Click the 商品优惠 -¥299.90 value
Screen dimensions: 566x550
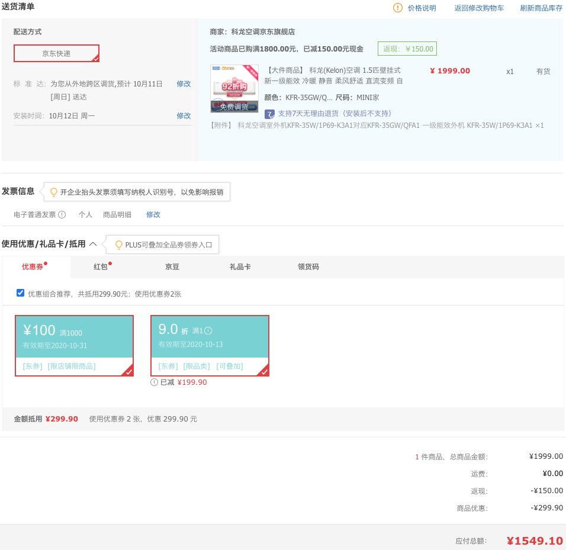[546, 508]
